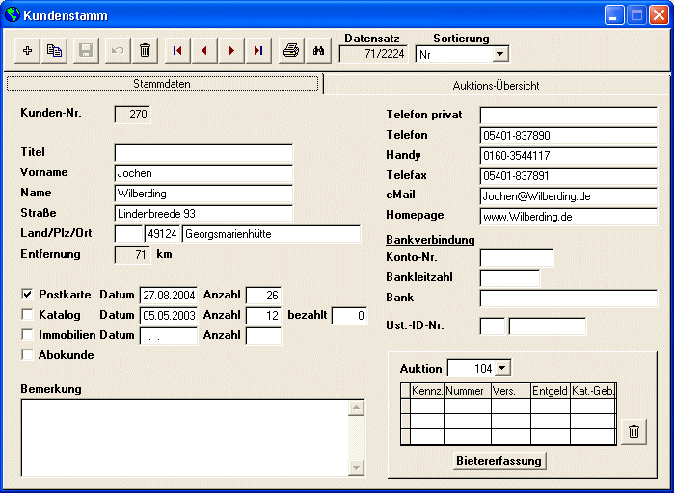Click the Telefax field 05401-837891
The width and height of the screenshot is (674, 493).
click(569, 176)
